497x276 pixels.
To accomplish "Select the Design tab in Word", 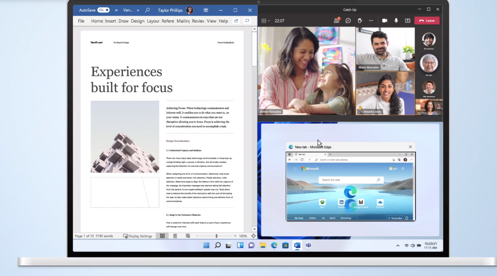I will (x=137, y=21).
